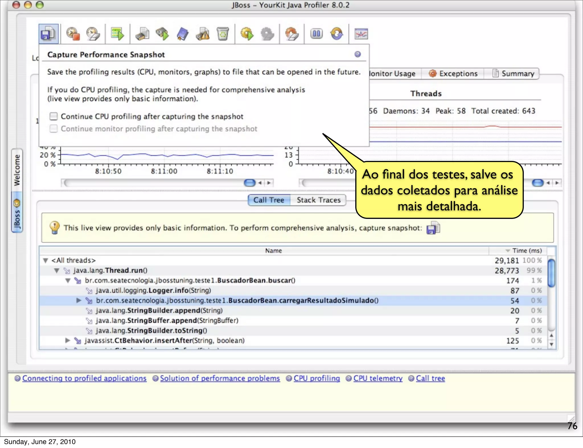This screenshot has width=583, height=448.
Task: Click the Capture Performance Snapshot toolbar icon
Action: [x=48, y=34]
